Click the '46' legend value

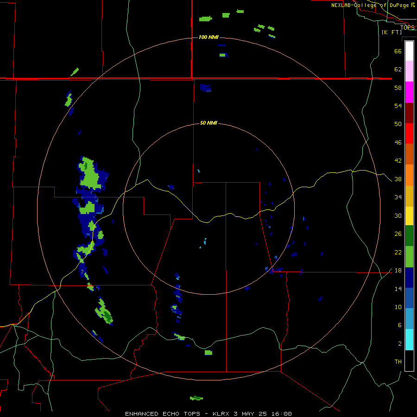pyautogui.click(x=398, y=143)
